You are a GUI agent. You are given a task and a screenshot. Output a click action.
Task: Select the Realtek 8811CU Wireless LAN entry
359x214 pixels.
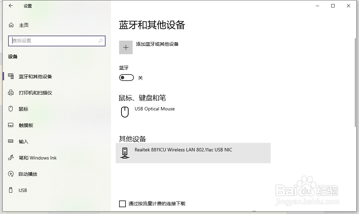[183, 153]
